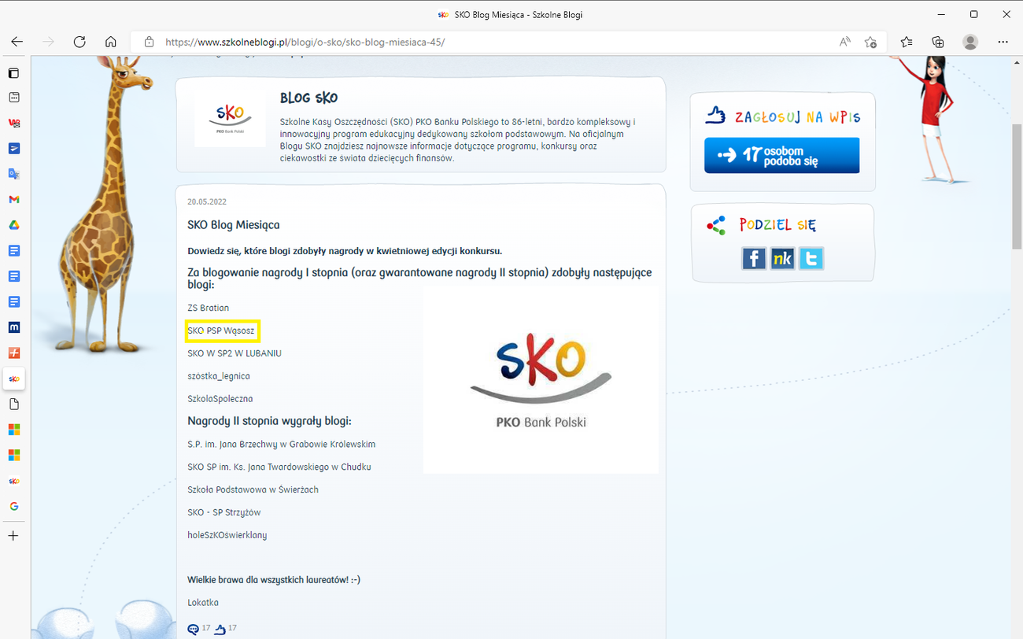Switch to the blank page tab
Image resolution: width=1023 pixels, height=639 pixels.
(13, 404)
